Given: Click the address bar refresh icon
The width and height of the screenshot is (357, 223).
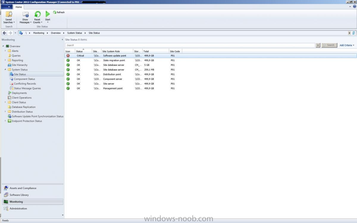Looking at the screenshot, I should [353, 33].
